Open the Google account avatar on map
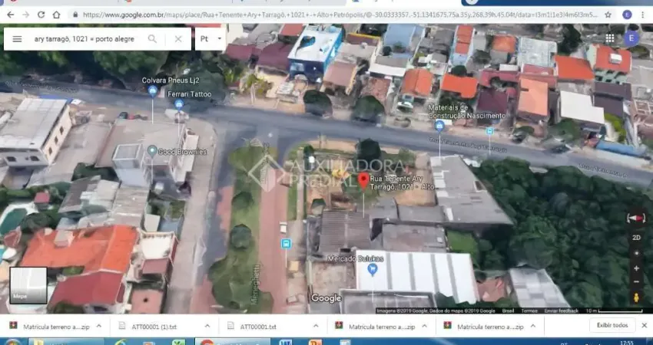The height and width of the screenshot is (345, 653). [x=631, y=38]
